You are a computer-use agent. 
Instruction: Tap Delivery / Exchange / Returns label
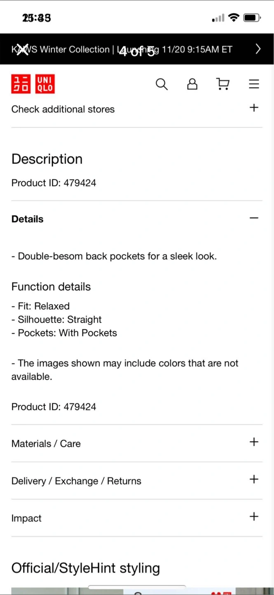[76, 481]
